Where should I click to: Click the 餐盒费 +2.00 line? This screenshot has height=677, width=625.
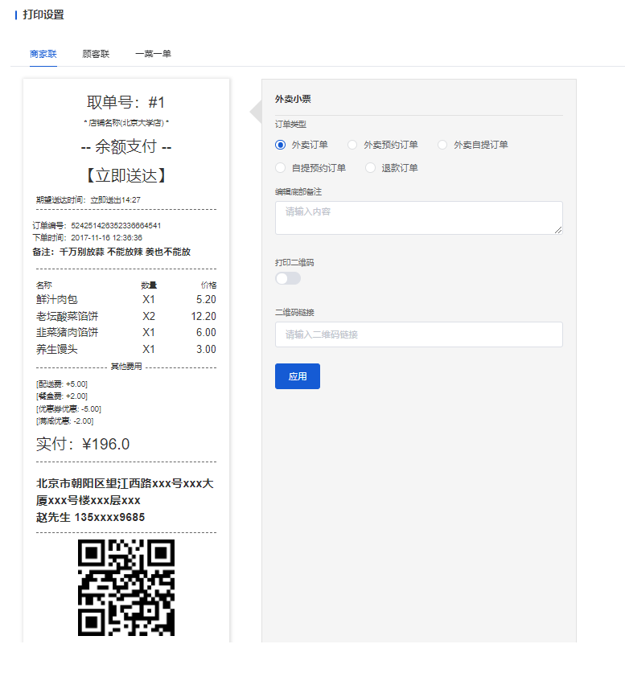coord(62,396)
